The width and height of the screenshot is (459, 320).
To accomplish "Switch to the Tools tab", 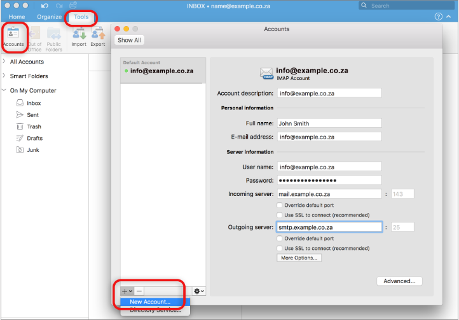I will pos(81,17).
